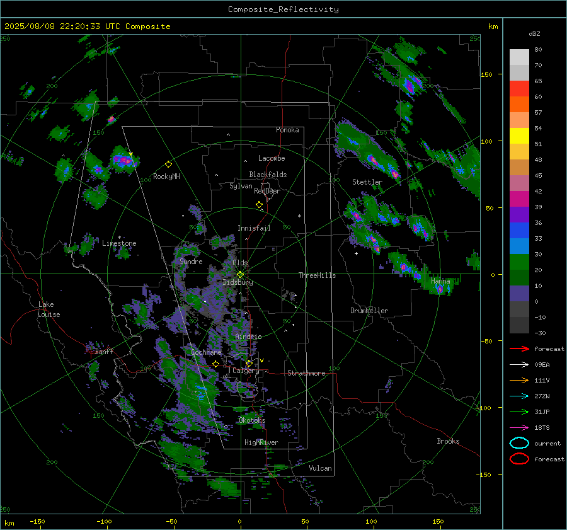Screen dimensions: 567x530
Task: Click the Composite_Reflectivity title
Action: [x=283, y=9]
